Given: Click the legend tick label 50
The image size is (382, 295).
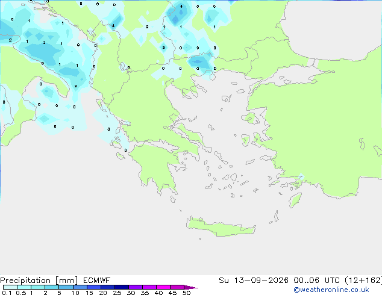Looking at the screenshot, I should (187, 293).
